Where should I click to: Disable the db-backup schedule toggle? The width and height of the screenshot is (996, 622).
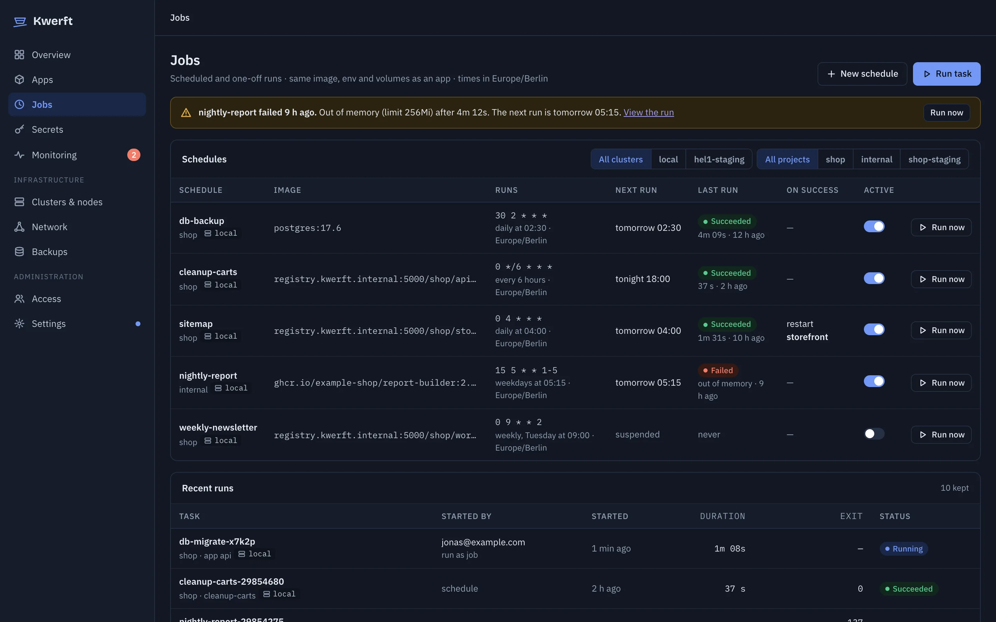coord(874,226)
